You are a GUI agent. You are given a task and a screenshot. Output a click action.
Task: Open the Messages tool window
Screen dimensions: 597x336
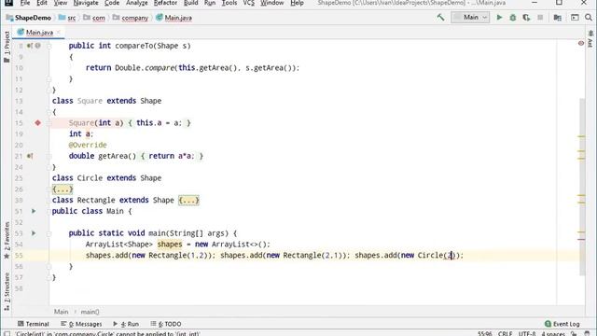pos(81,324)
